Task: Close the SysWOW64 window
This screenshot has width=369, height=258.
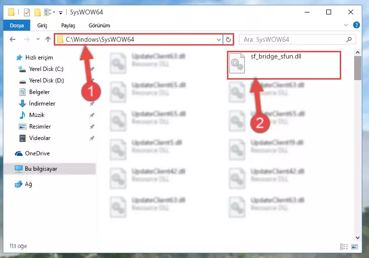Action: [351, 12]
